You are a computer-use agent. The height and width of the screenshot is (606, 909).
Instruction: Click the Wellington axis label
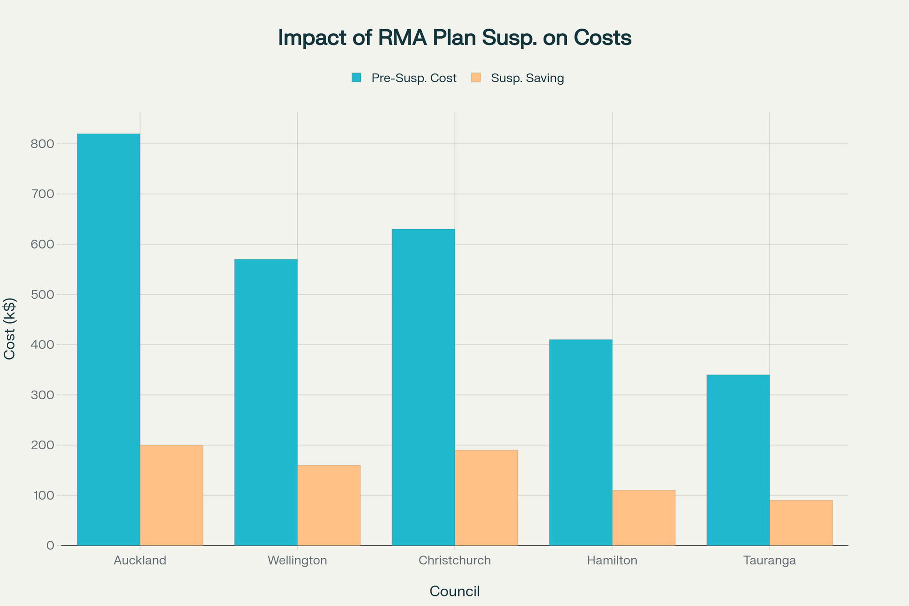point(298,561)
